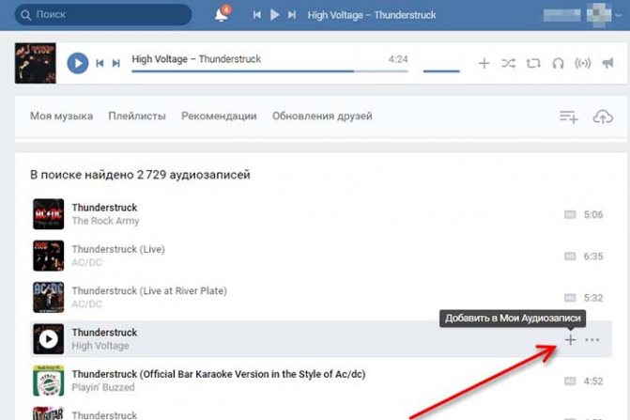This screenshot has width=630, height=420.
Task: Click duration 6:35
Action: 593,257
